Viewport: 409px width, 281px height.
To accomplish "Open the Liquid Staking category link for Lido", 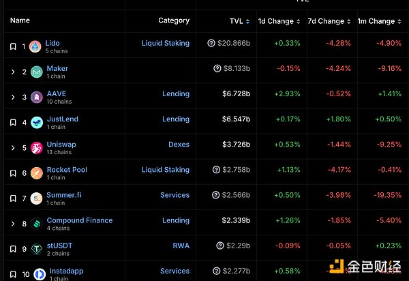I will click(x=166, y=43).
